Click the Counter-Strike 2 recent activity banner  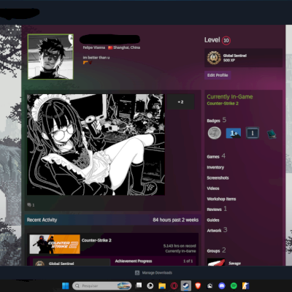click(x=55, y=244)
